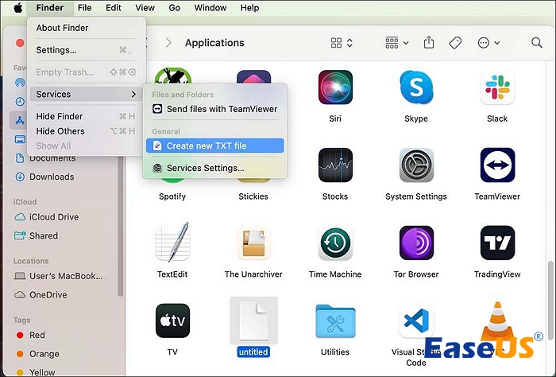Open the TradingView app icon
The height and width of the screenshot is (377, 556).
pyautogui.click(x=497, y=243)
